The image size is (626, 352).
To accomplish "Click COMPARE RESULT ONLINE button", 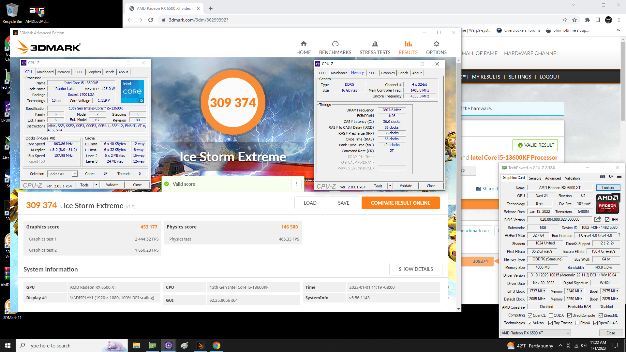I will coord(400,203).
